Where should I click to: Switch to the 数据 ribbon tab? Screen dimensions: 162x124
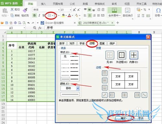point(85,4)
